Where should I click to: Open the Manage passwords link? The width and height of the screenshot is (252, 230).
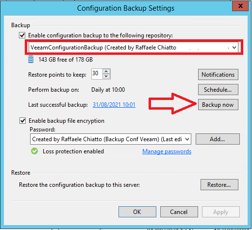point(167,151)
